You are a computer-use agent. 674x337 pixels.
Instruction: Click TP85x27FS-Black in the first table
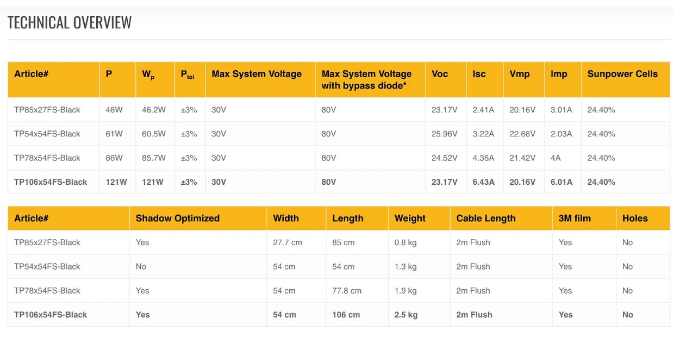47,110
